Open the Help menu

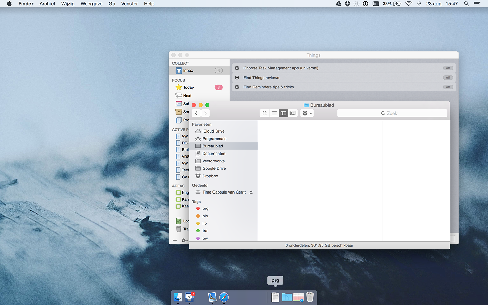(149, 4)
